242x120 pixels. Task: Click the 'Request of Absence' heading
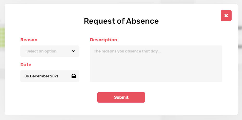click(x=121, y=21)
